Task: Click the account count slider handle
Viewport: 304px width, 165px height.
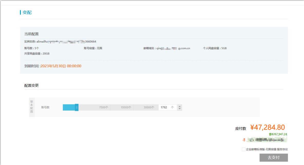Action: click(77, 108)
